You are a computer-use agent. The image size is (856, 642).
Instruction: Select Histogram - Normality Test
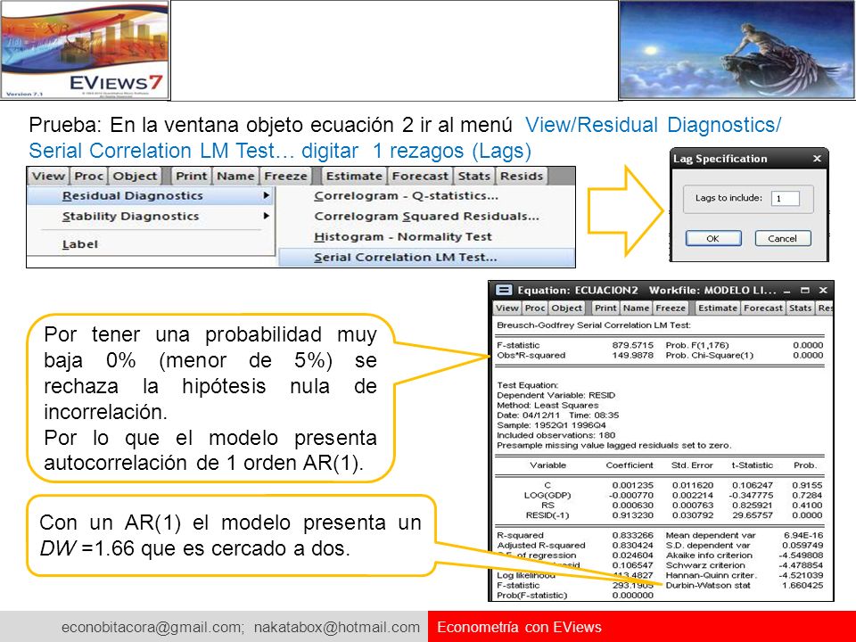(x=403, y=237)
